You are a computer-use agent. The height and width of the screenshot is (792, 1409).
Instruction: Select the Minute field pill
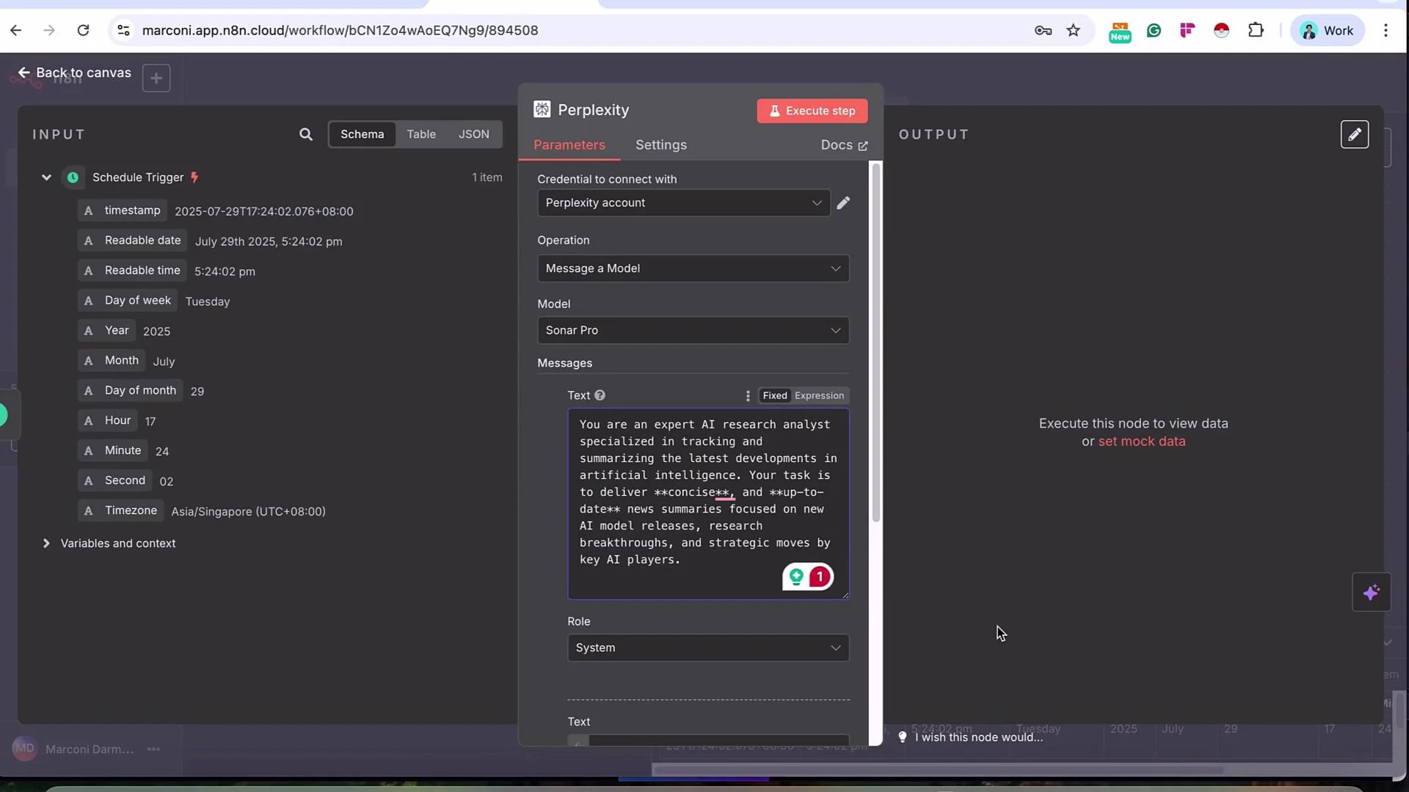point(113,451)
